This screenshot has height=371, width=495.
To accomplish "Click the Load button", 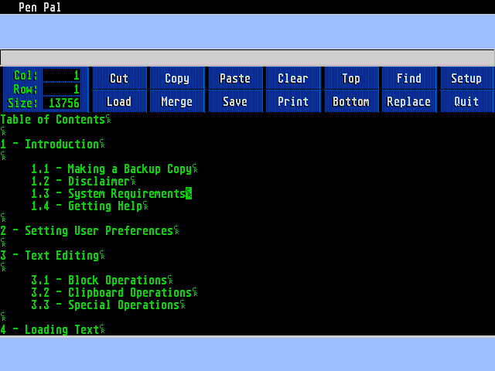I will pos(119,101).
